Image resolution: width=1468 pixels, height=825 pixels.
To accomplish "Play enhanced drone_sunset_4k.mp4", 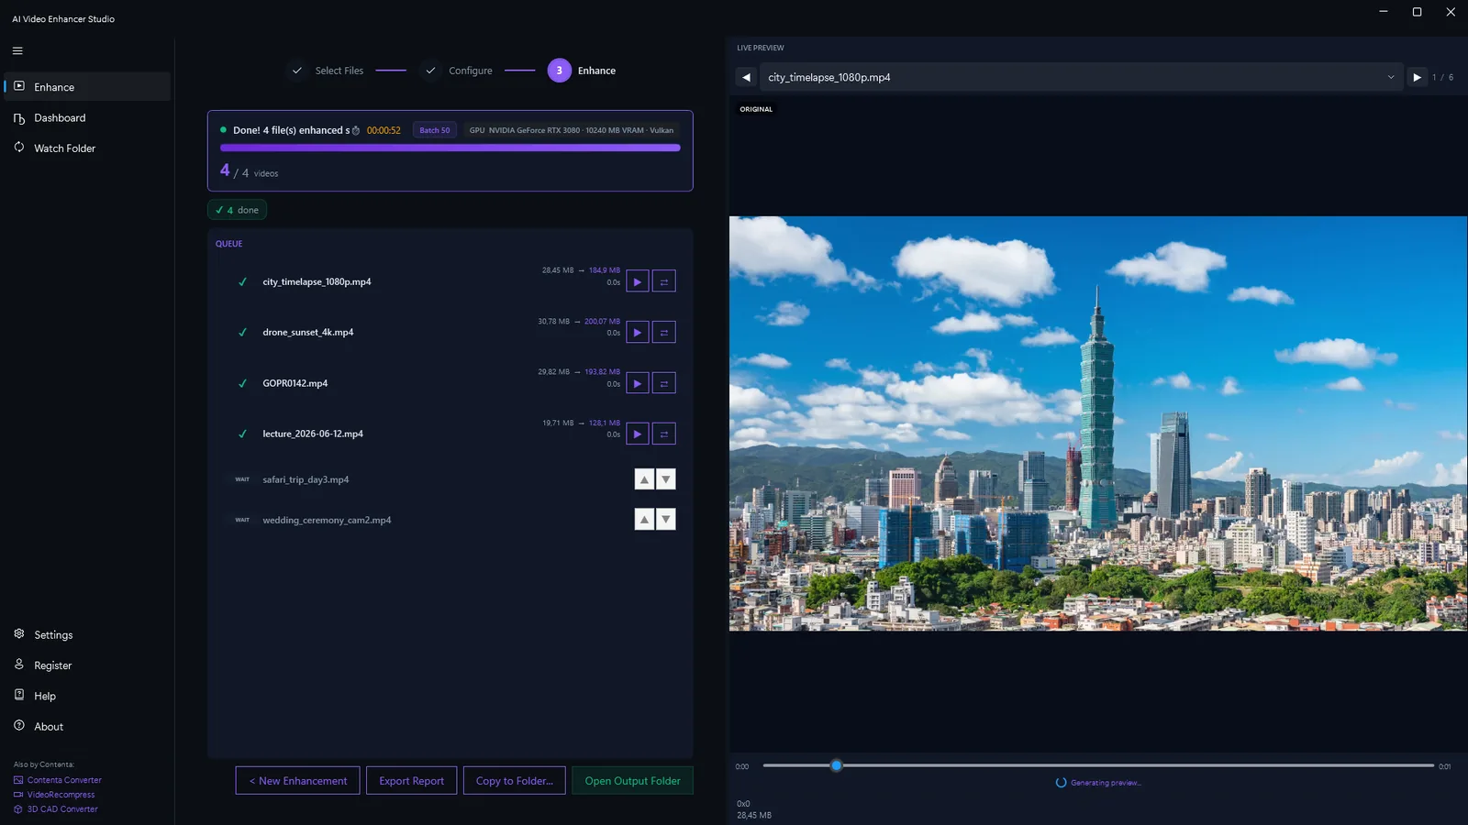I will (x=638, y=332).
